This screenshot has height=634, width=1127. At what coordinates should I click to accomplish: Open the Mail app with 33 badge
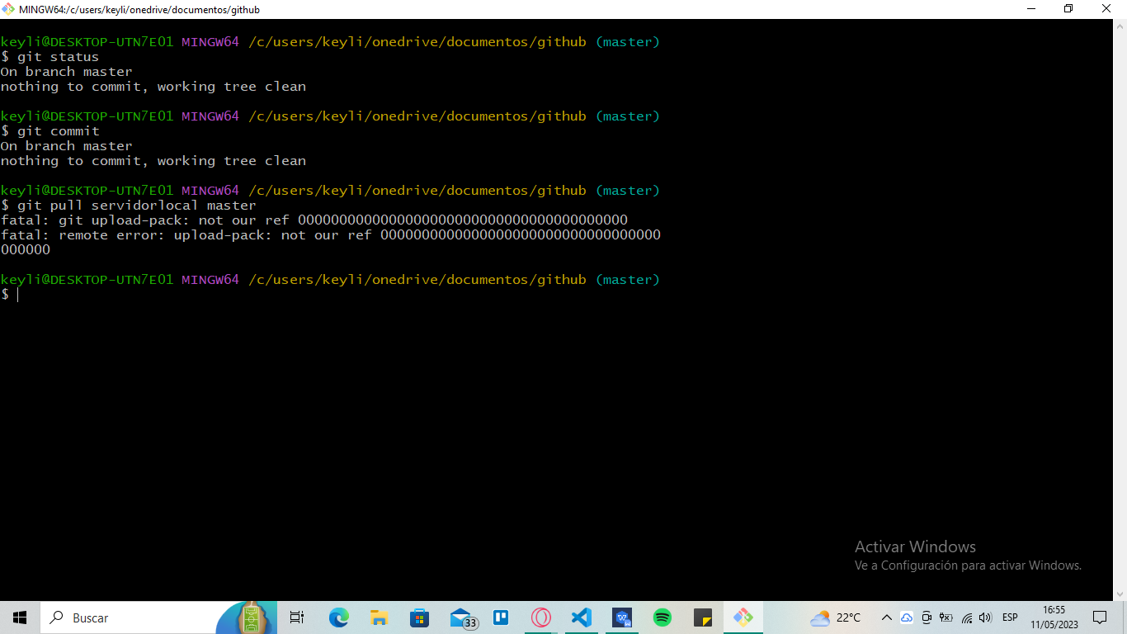(x=462, y=617)
